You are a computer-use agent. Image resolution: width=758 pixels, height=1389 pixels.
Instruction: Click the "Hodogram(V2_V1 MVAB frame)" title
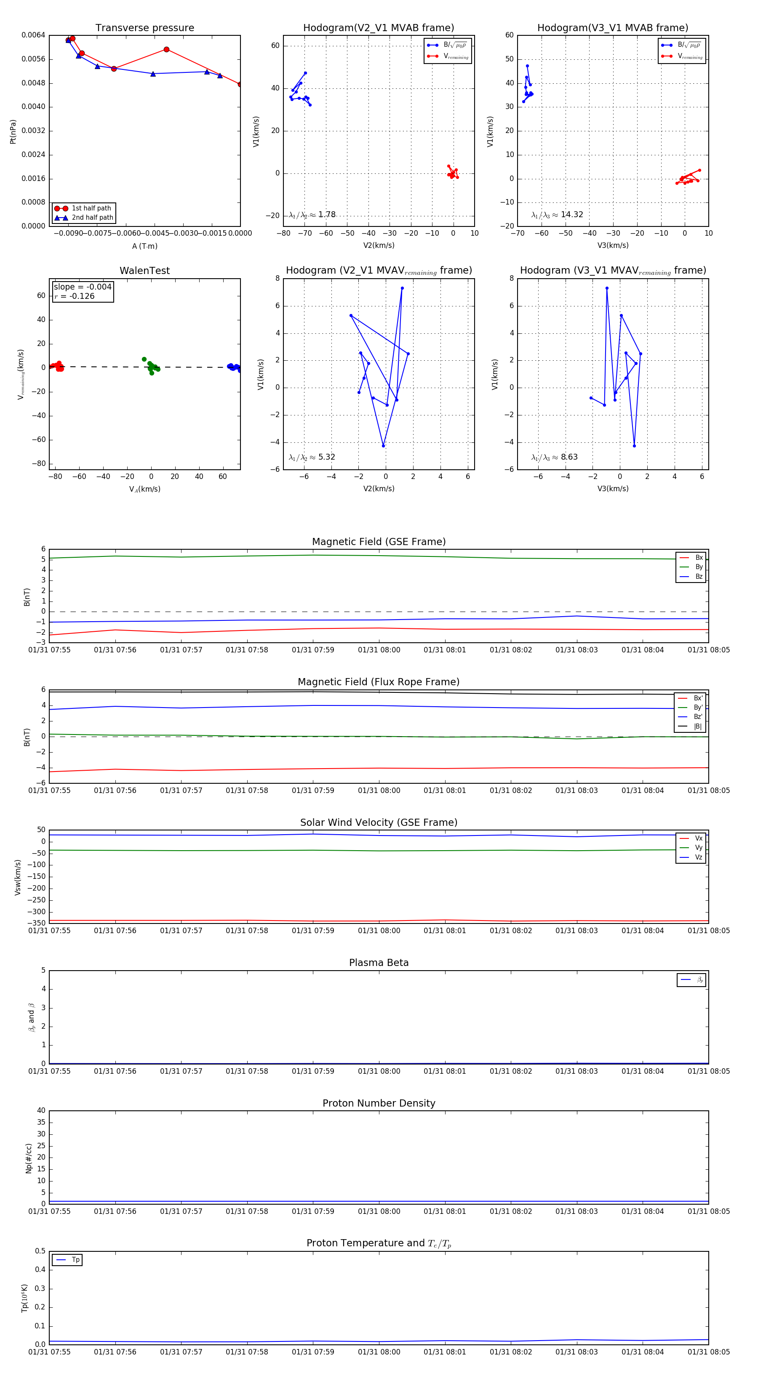pyautogui.click(x=379, y=28)
